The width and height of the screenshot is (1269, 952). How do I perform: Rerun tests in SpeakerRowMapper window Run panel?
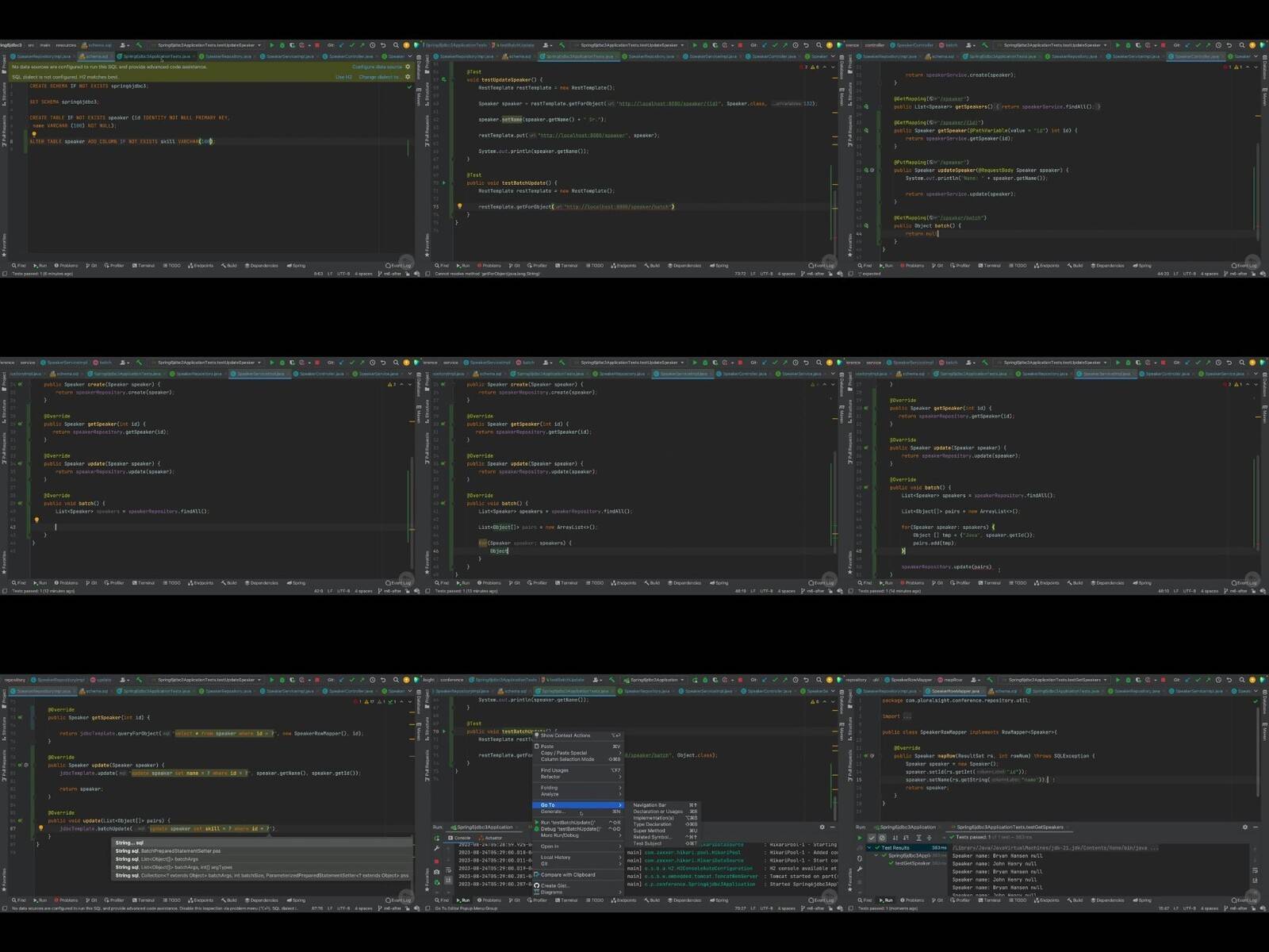(860, 838)
